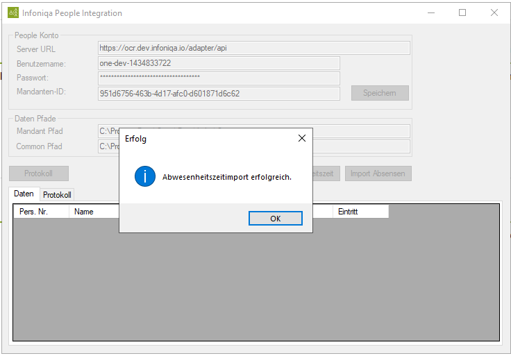This screenshot has width=511, height=356.
Task: Click the 'Server URL' label
Action: [x=36, y=49]
